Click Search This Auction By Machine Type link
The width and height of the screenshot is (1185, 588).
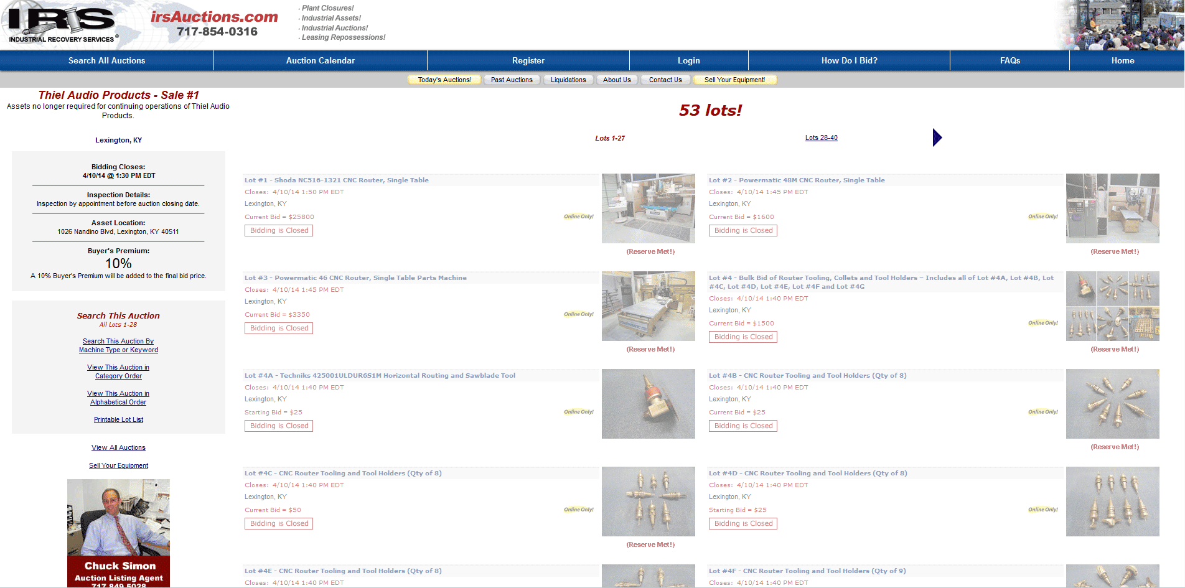tap(118, 345)
